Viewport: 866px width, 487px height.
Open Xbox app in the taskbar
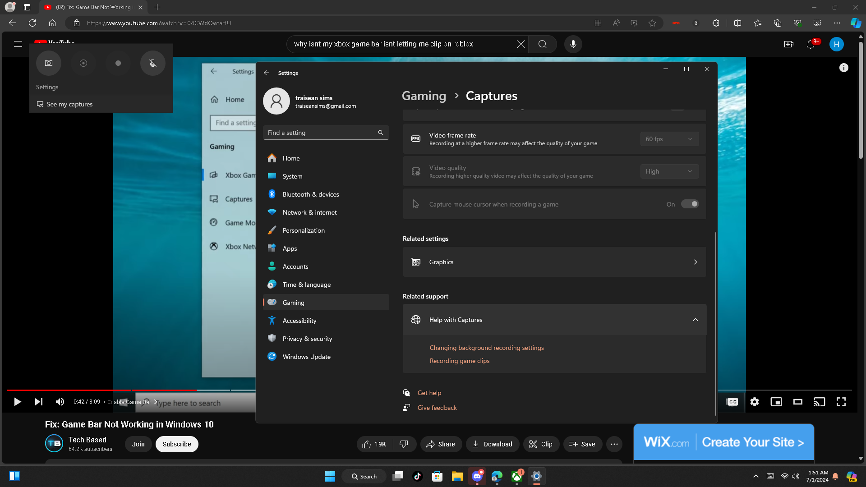(x=517, y=476)
